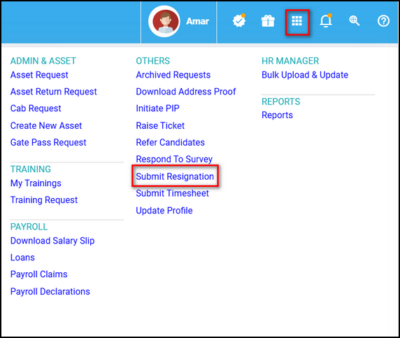Open the apps grid menu icon
Viewport: 400px width, 338px height.
coord(297,21)
